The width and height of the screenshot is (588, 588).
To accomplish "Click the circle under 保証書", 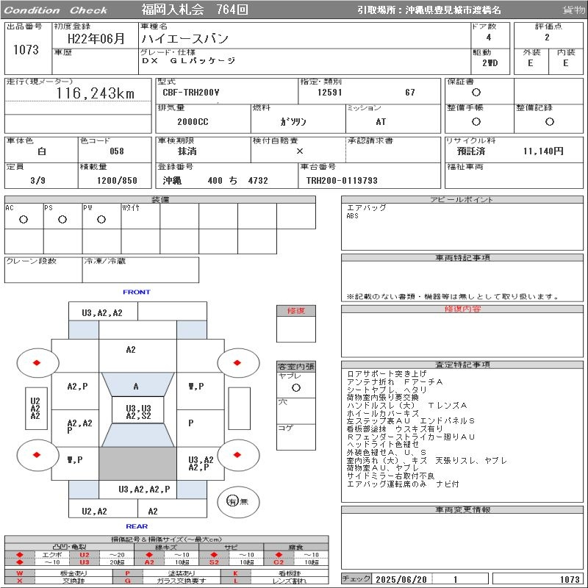I will click(476, 93).
